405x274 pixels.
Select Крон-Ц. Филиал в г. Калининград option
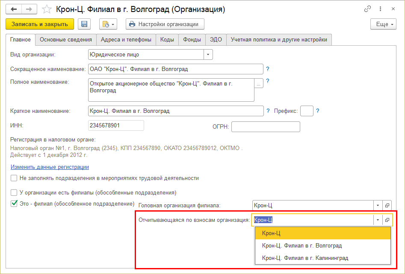click(305, 258)
